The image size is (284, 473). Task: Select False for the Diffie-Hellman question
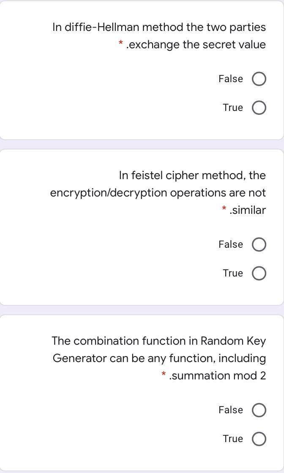259,79
